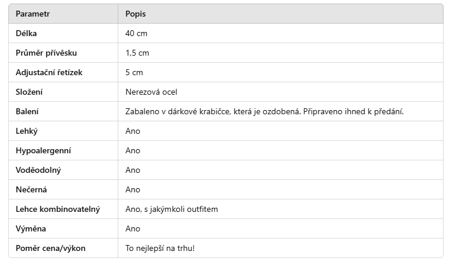Select the "Balení" row label
The height and width of the screenshot is (261, 472).
27,111
